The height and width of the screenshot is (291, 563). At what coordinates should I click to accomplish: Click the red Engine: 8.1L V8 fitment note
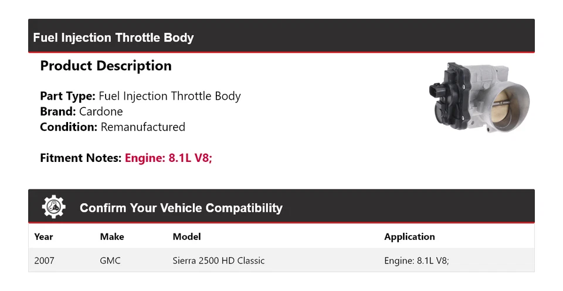click(168, 158)
